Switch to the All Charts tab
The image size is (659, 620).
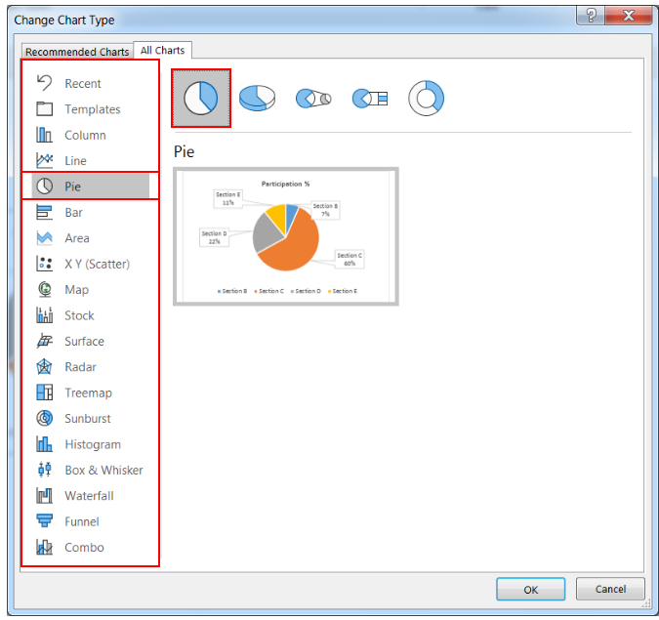[163, 50]
